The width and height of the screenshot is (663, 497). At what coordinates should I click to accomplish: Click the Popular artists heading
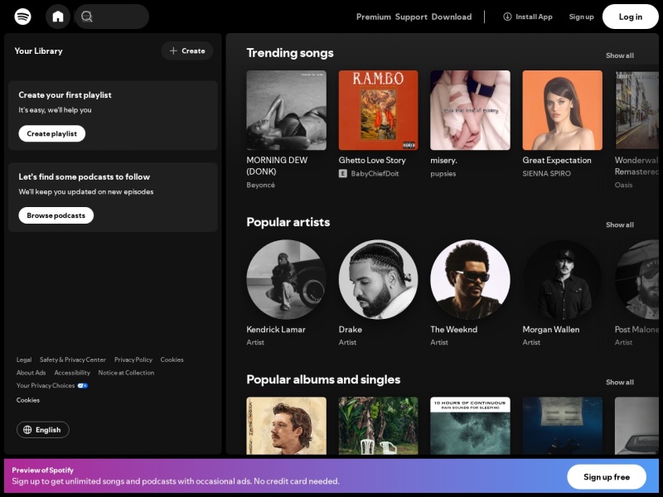click(x=288, y=222)
